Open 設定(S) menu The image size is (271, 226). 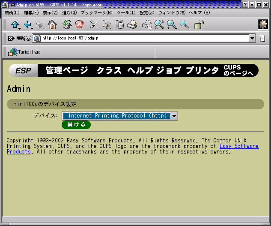coord(147,13)
